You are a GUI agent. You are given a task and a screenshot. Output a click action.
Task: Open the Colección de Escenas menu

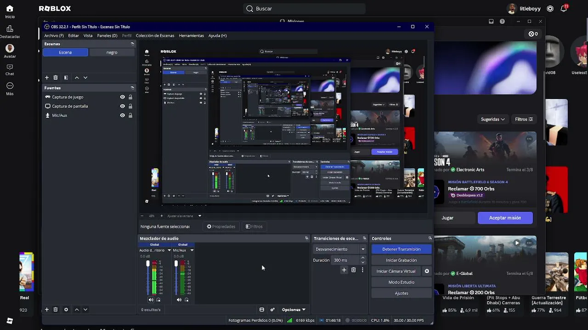pos(155,36)
